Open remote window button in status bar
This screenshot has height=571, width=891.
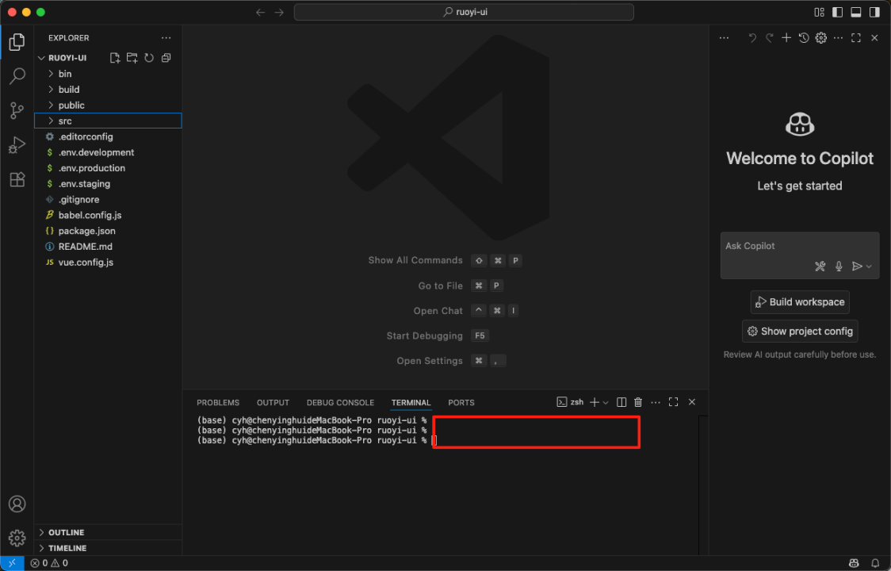(x=12, y=563)
